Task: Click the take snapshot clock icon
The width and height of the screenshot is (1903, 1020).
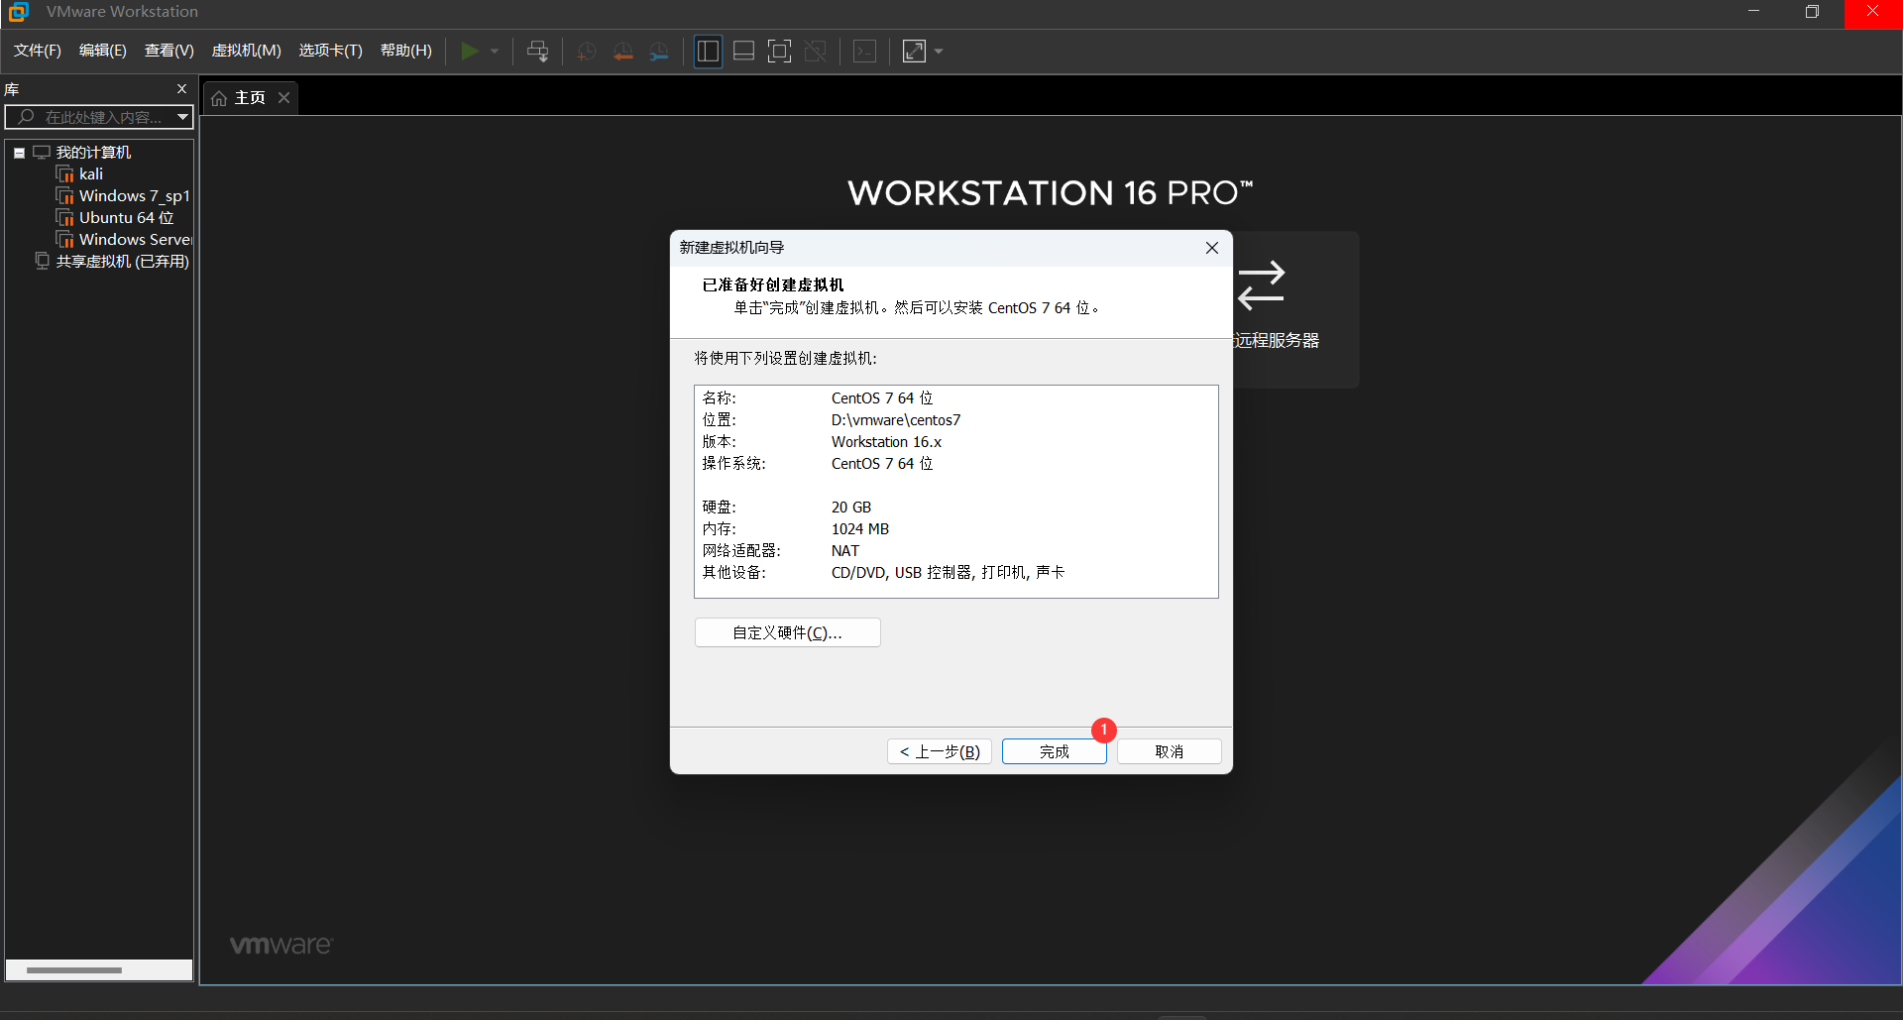Action: tap(587, 52)
